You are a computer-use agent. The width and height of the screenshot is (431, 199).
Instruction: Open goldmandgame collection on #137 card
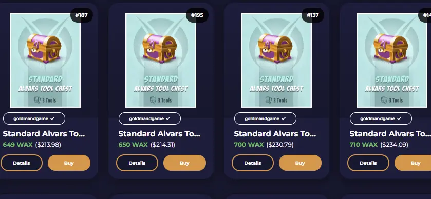pos(265,118)
